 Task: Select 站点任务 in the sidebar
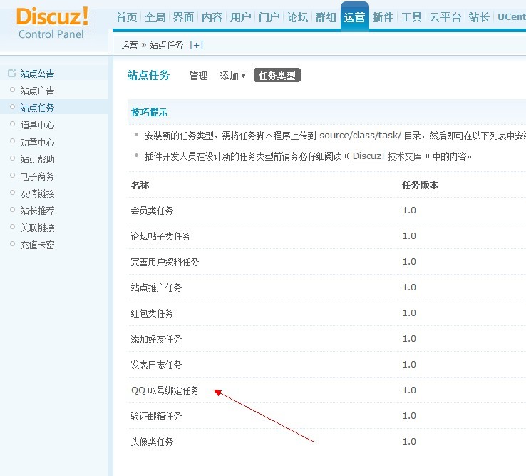[37, 108]
